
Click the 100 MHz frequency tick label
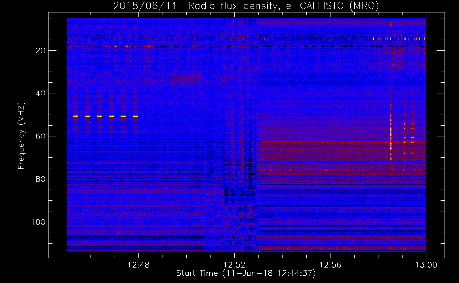click(38, 222)
